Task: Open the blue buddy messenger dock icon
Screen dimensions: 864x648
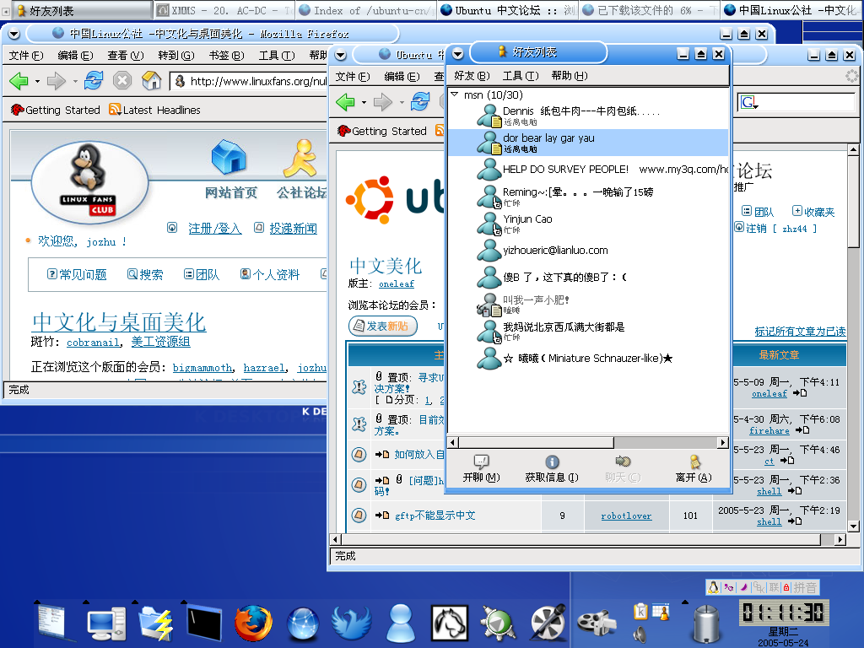Action: pyautogui.click(x=401, y=624)
